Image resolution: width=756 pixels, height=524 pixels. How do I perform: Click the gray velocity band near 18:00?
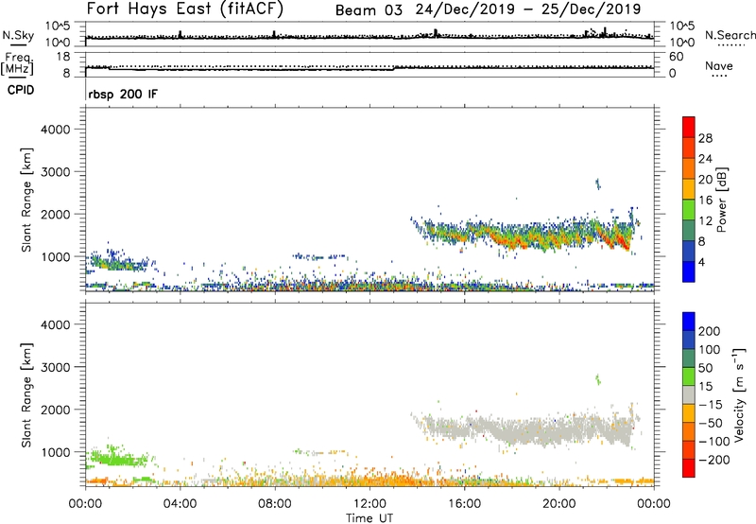point(530,429)
